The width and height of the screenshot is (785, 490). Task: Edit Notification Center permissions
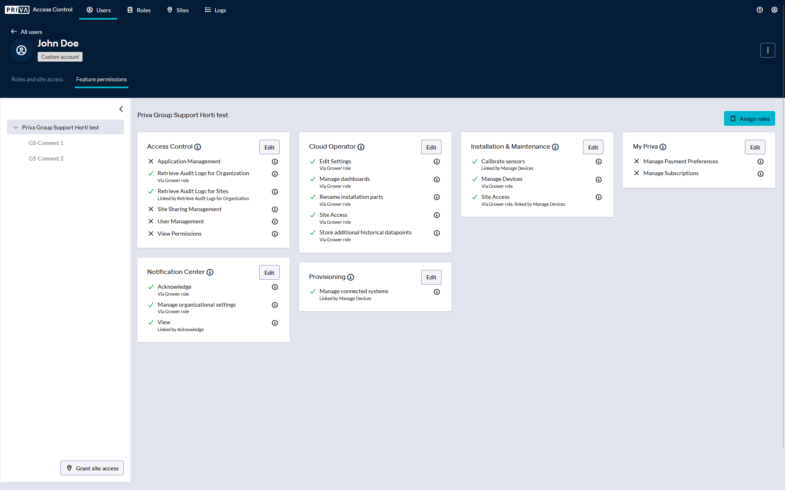coord(269,273)
